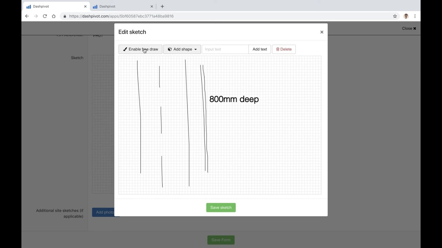Viewport: 442px width, 248px height.
Task: Click the address bar URL
Action: (x=121, y=16)
